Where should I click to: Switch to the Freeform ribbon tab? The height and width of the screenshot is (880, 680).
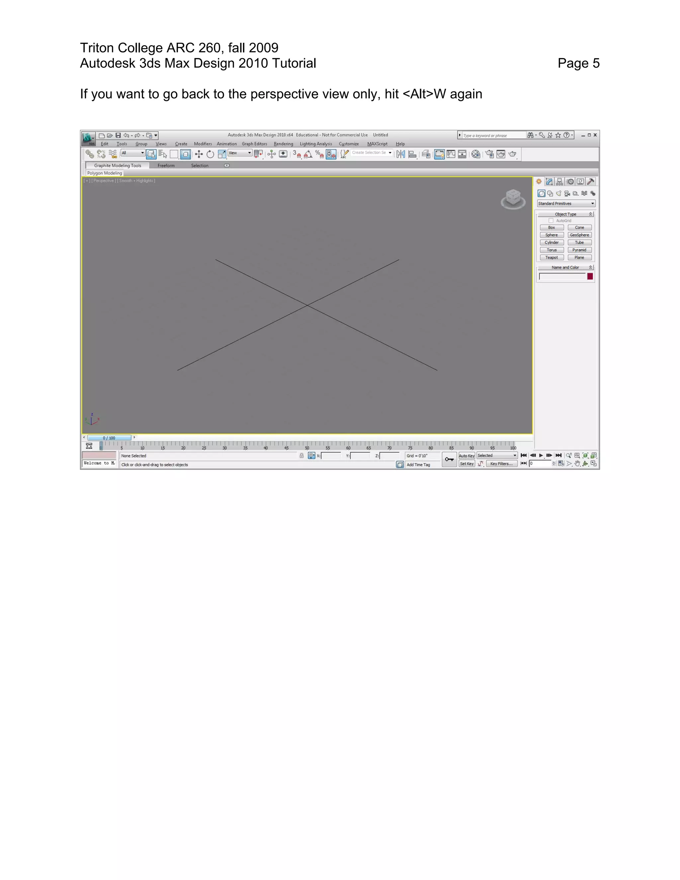tap(166, 166)
